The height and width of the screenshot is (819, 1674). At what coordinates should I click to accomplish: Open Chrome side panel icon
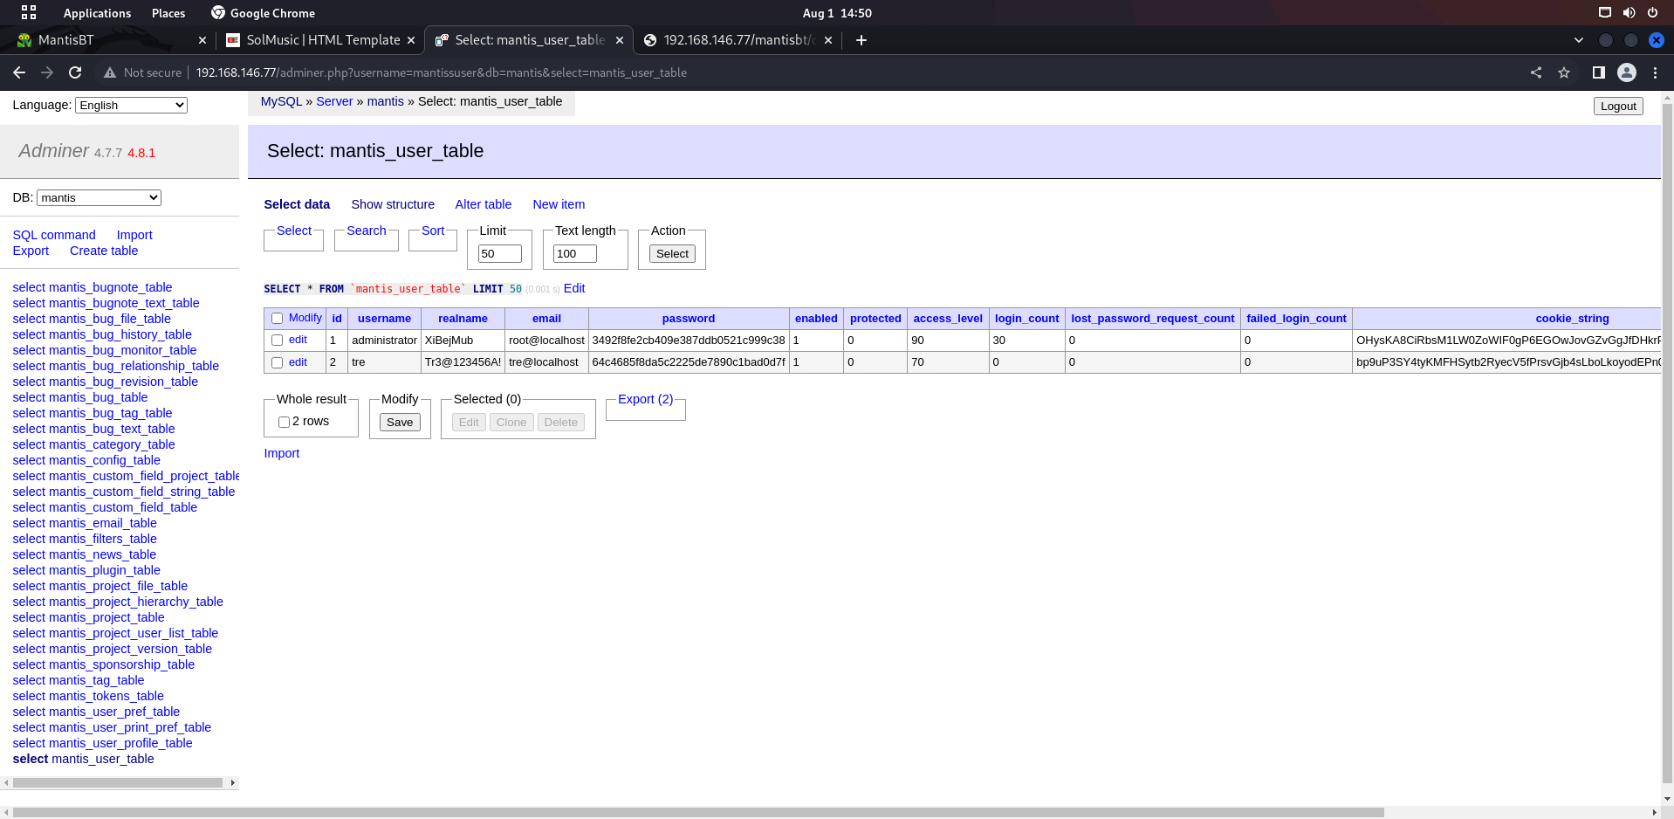[1599, 72]
